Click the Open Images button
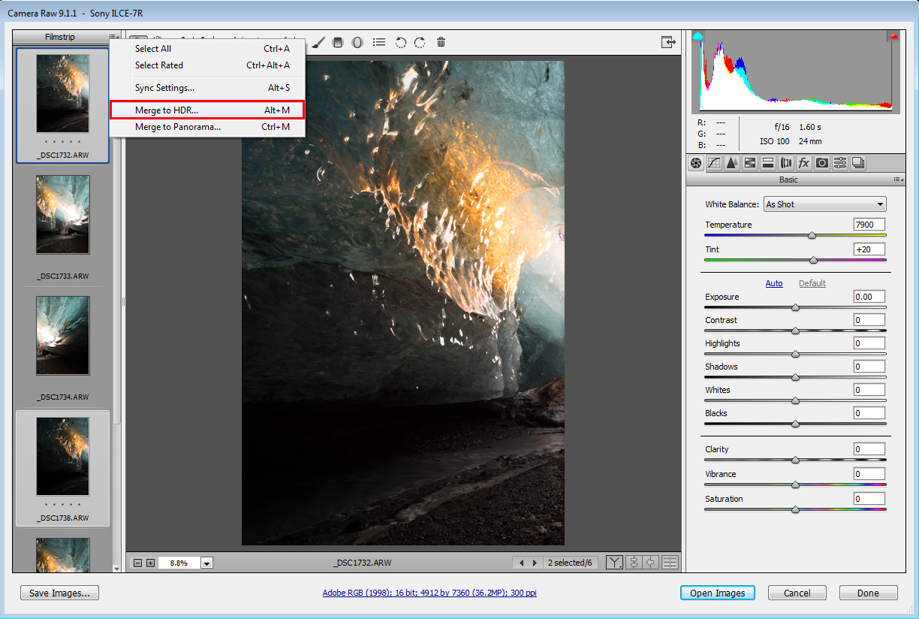Screen dimensions: 919x619 (x=718, y=593)
